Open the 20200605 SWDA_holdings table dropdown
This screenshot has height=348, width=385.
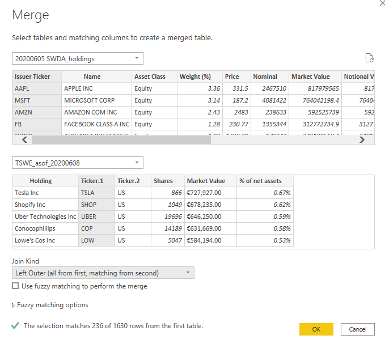tap(78, 58)
